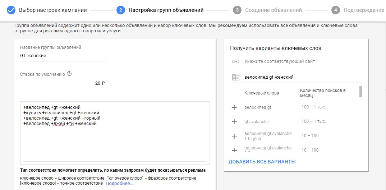Add keyword 'gt avalanche' with plus icon
This screenshot has width=386, height=190.
coord(234,122)
